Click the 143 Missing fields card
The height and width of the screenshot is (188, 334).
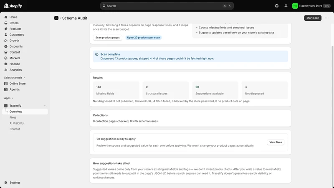coord(116,90)
